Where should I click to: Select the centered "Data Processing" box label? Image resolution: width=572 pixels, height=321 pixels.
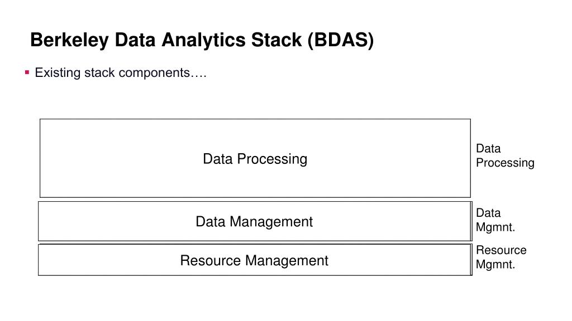click(x=255, y=159)
